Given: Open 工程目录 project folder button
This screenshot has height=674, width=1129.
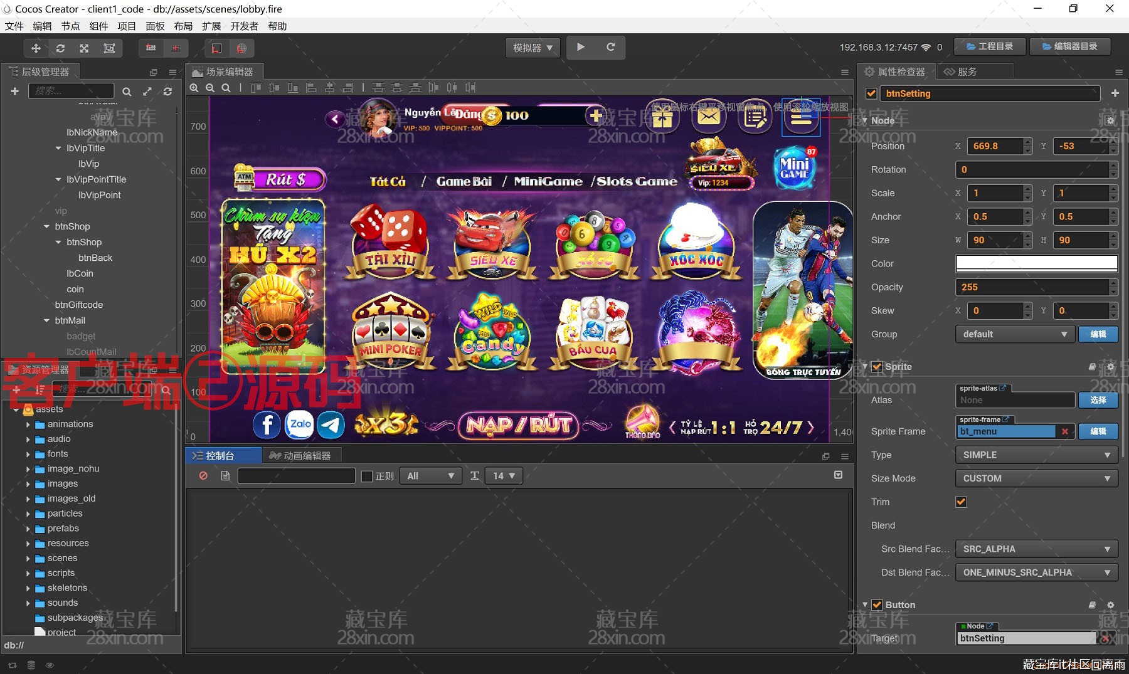Looking at the screenshot, I should 990,46.
